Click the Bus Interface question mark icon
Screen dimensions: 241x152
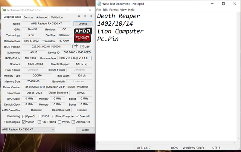pyautogui.click(x=91, y=58)
